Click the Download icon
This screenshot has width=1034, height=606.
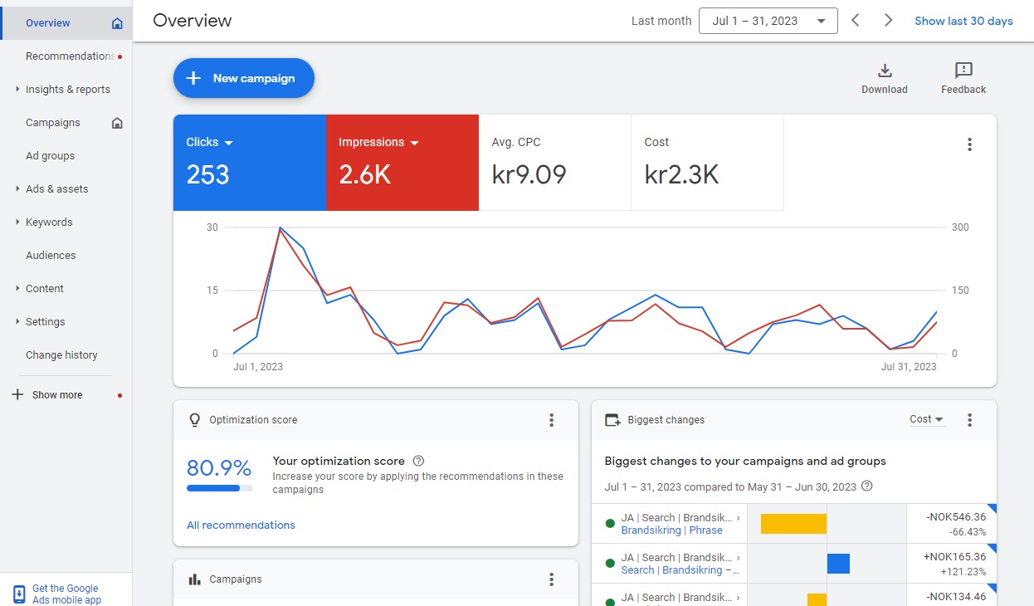point(884,71)
